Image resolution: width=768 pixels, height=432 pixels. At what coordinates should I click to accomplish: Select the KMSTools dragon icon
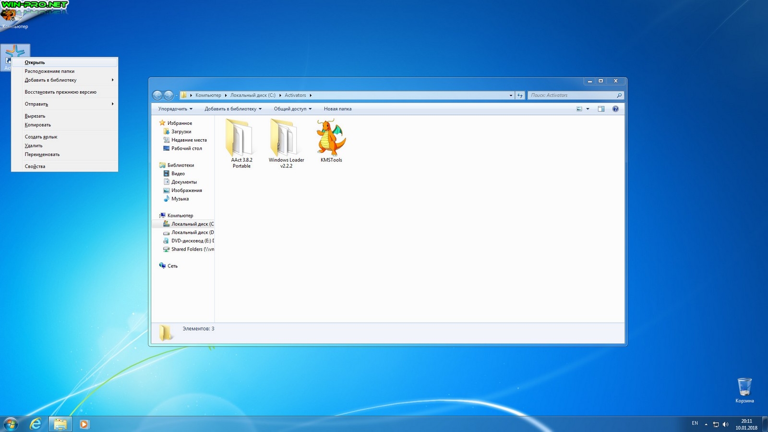coord(331,141)
